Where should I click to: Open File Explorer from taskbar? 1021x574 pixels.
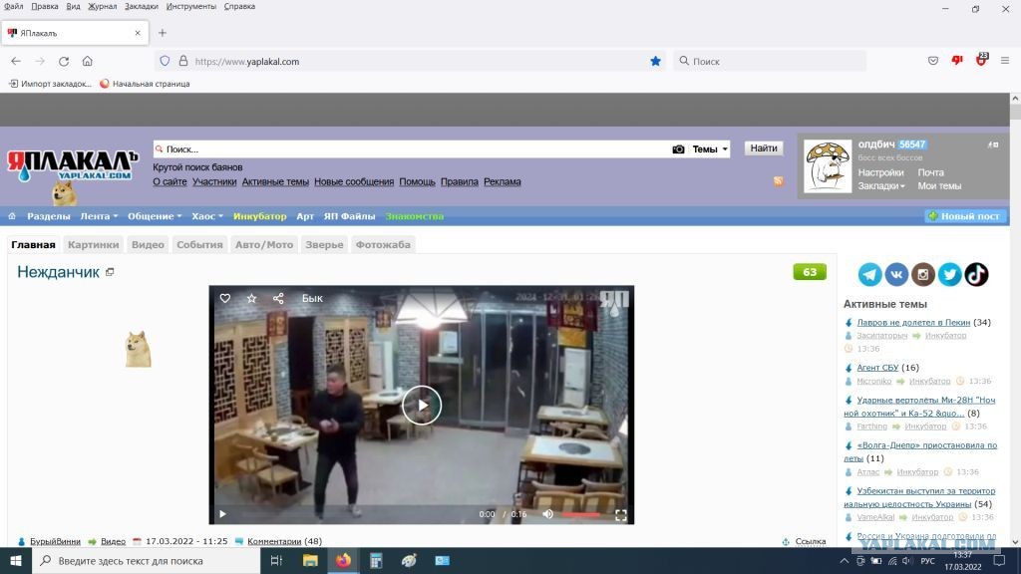(310, 560)
